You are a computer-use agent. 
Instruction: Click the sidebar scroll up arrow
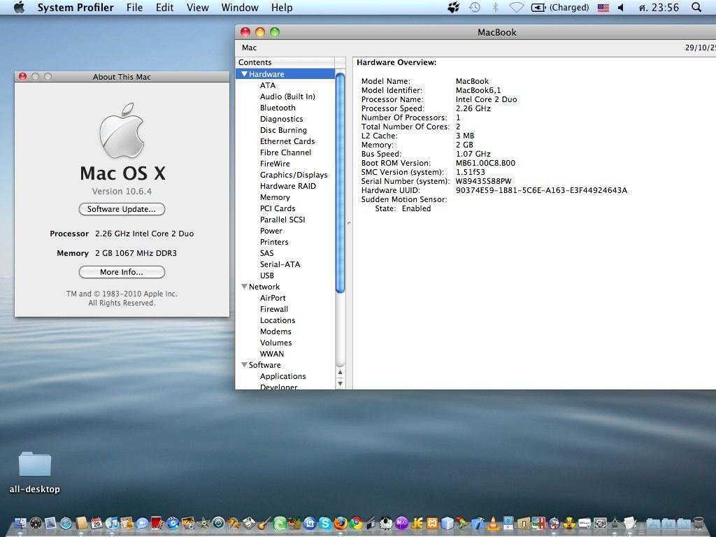pos(341,372)
